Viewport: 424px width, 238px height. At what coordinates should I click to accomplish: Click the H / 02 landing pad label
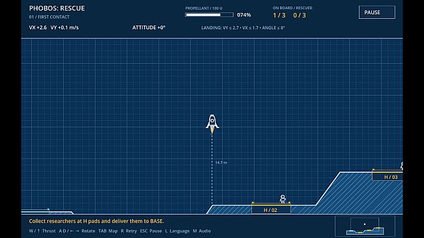[x=271, y=210]
